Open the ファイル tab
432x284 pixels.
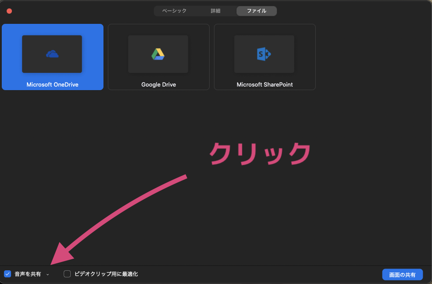point(256,11)
